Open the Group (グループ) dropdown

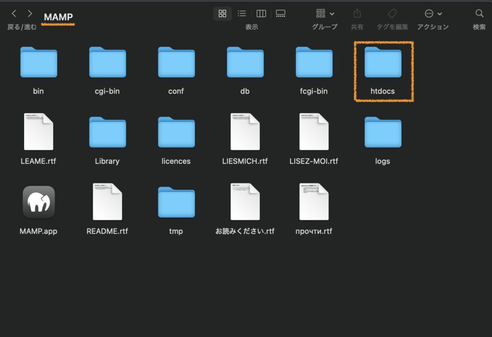(325, 13)
